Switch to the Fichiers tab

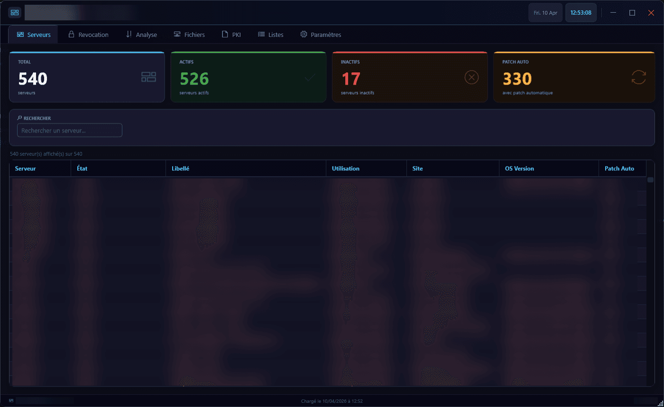(x=189, y=34)
